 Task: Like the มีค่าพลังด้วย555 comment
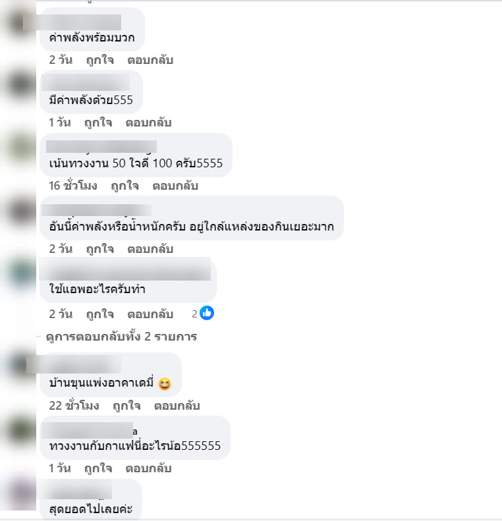click(x=98, y=123)
